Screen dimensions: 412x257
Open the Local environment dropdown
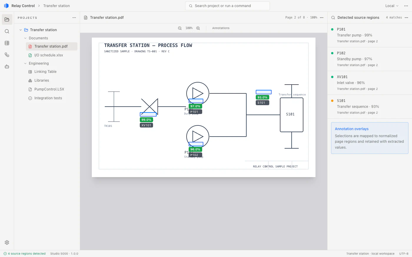click(392, 6)
